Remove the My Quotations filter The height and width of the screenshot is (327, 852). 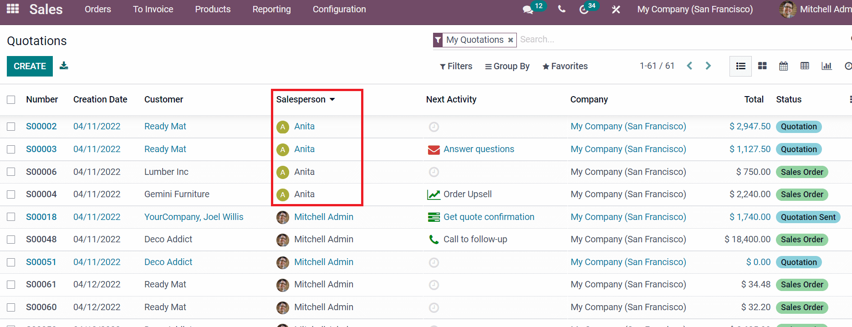(x=510, y=40)
